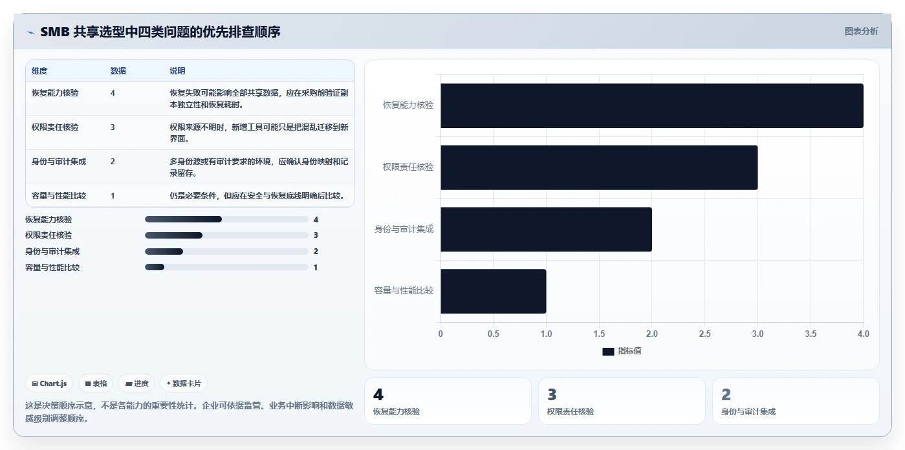
Task: Click the 维度 column header
Action: (x=39, y=70)
